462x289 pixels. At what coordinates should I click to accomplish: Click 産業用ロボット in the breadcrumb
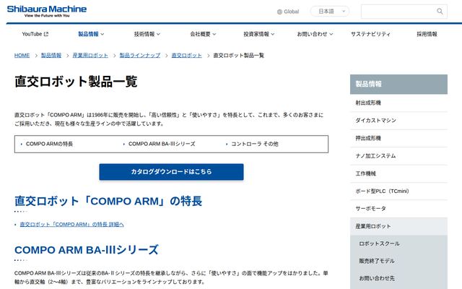coord(90,56)
